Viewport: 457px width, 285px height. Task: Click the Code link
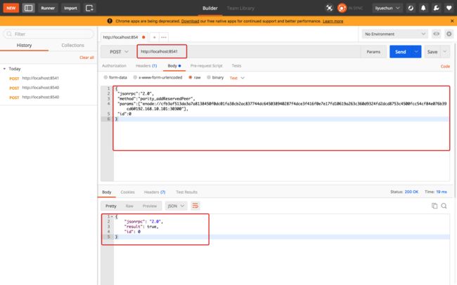pyautogui.click(x=445, y=67)
